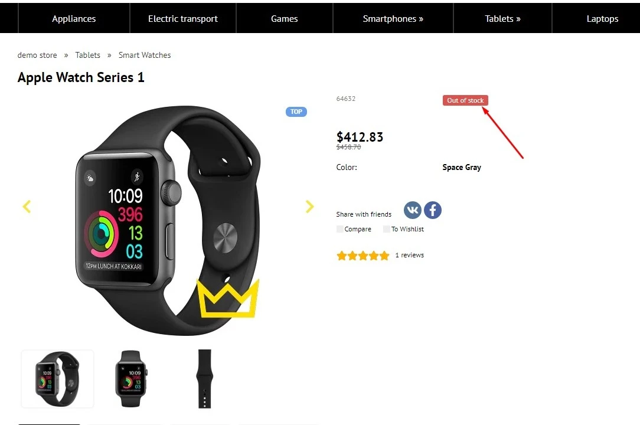Show the next product image
Screen dimensions: 640x425
click(309, 207)
